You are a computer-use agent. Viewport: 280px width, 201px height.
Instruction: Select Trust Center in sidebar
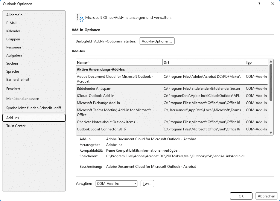point(16,126)
